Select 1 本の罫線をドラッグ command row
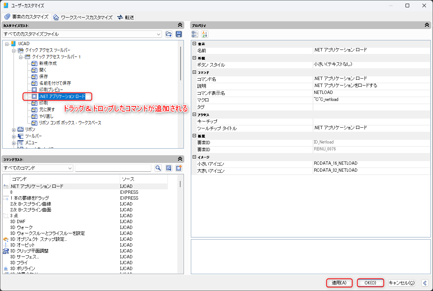The width and height of the screenshot is (433, 291). click(85, 198)
